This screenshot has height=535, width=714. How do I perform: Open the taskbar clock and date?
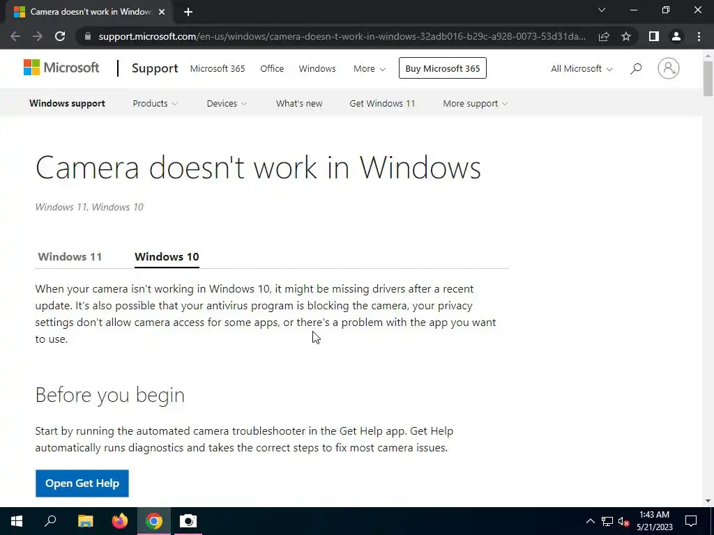point(654,521)
